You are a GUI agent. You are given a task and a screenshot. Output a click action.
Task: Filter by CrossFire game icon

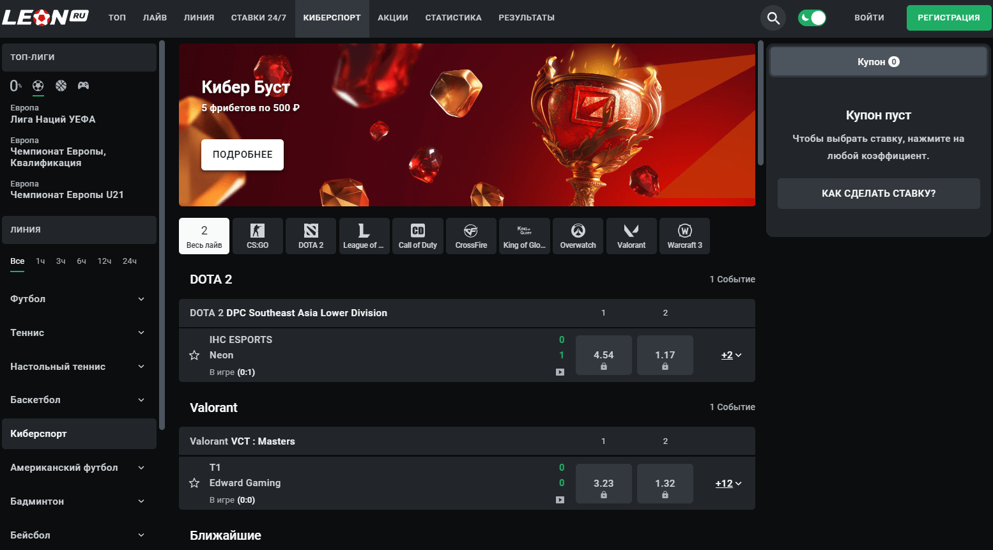(471, 236)
